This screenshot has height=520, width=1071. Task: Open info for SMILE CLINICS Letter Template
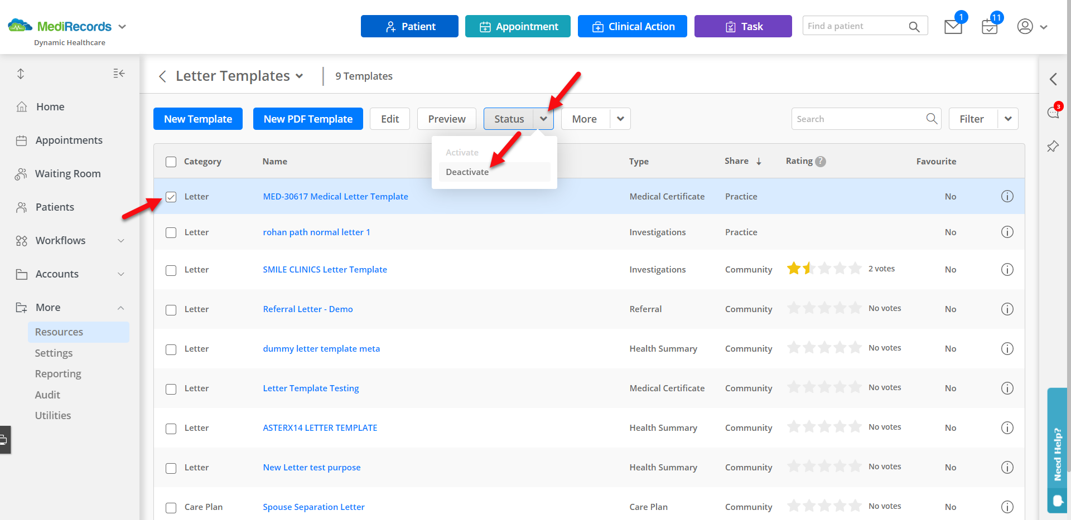[x=1007, y=269]
